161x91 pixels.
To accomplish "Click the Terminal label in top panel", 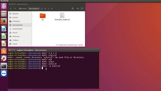I will tap(4, 1).
